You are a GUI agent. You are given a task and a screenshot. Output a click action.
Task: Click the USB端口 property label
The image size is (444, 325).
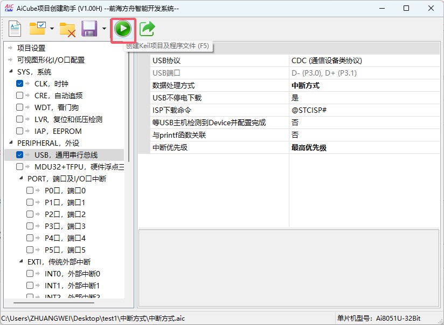[x=166, y=73]
